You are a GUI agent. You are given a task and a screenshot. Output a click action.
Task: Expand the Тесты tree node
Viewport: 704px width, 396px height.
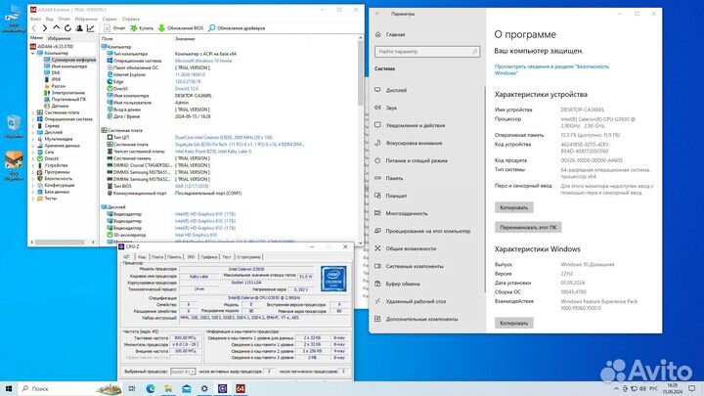tap(33, 198)
